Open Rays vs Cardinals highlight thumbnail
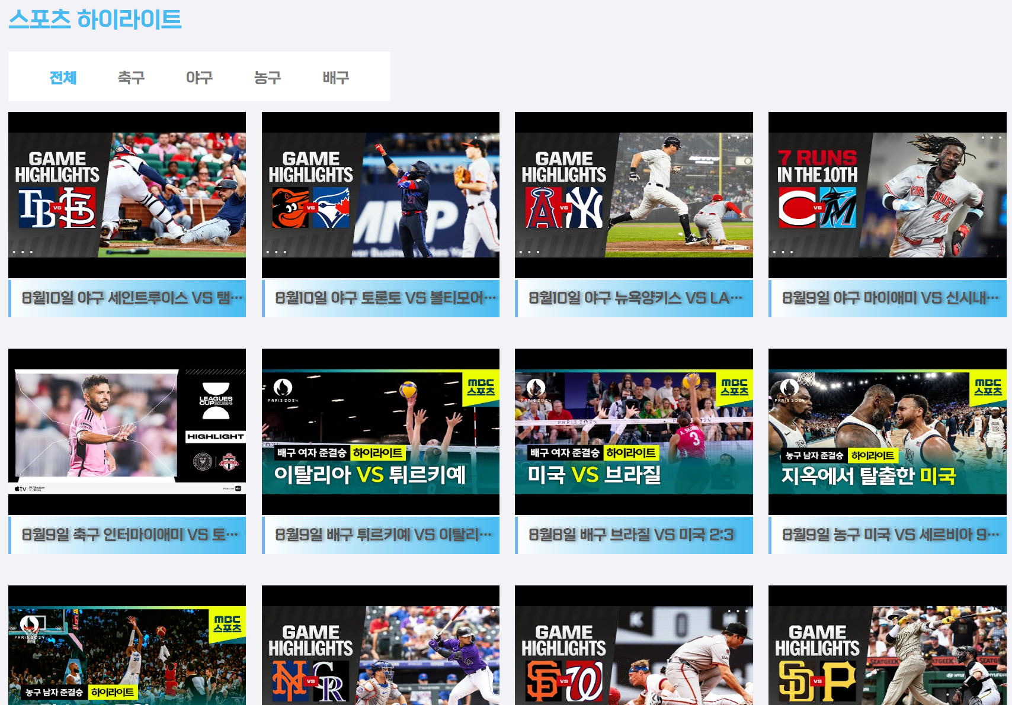The width and height of the screenshot is (1012, 705). (127, 195)
